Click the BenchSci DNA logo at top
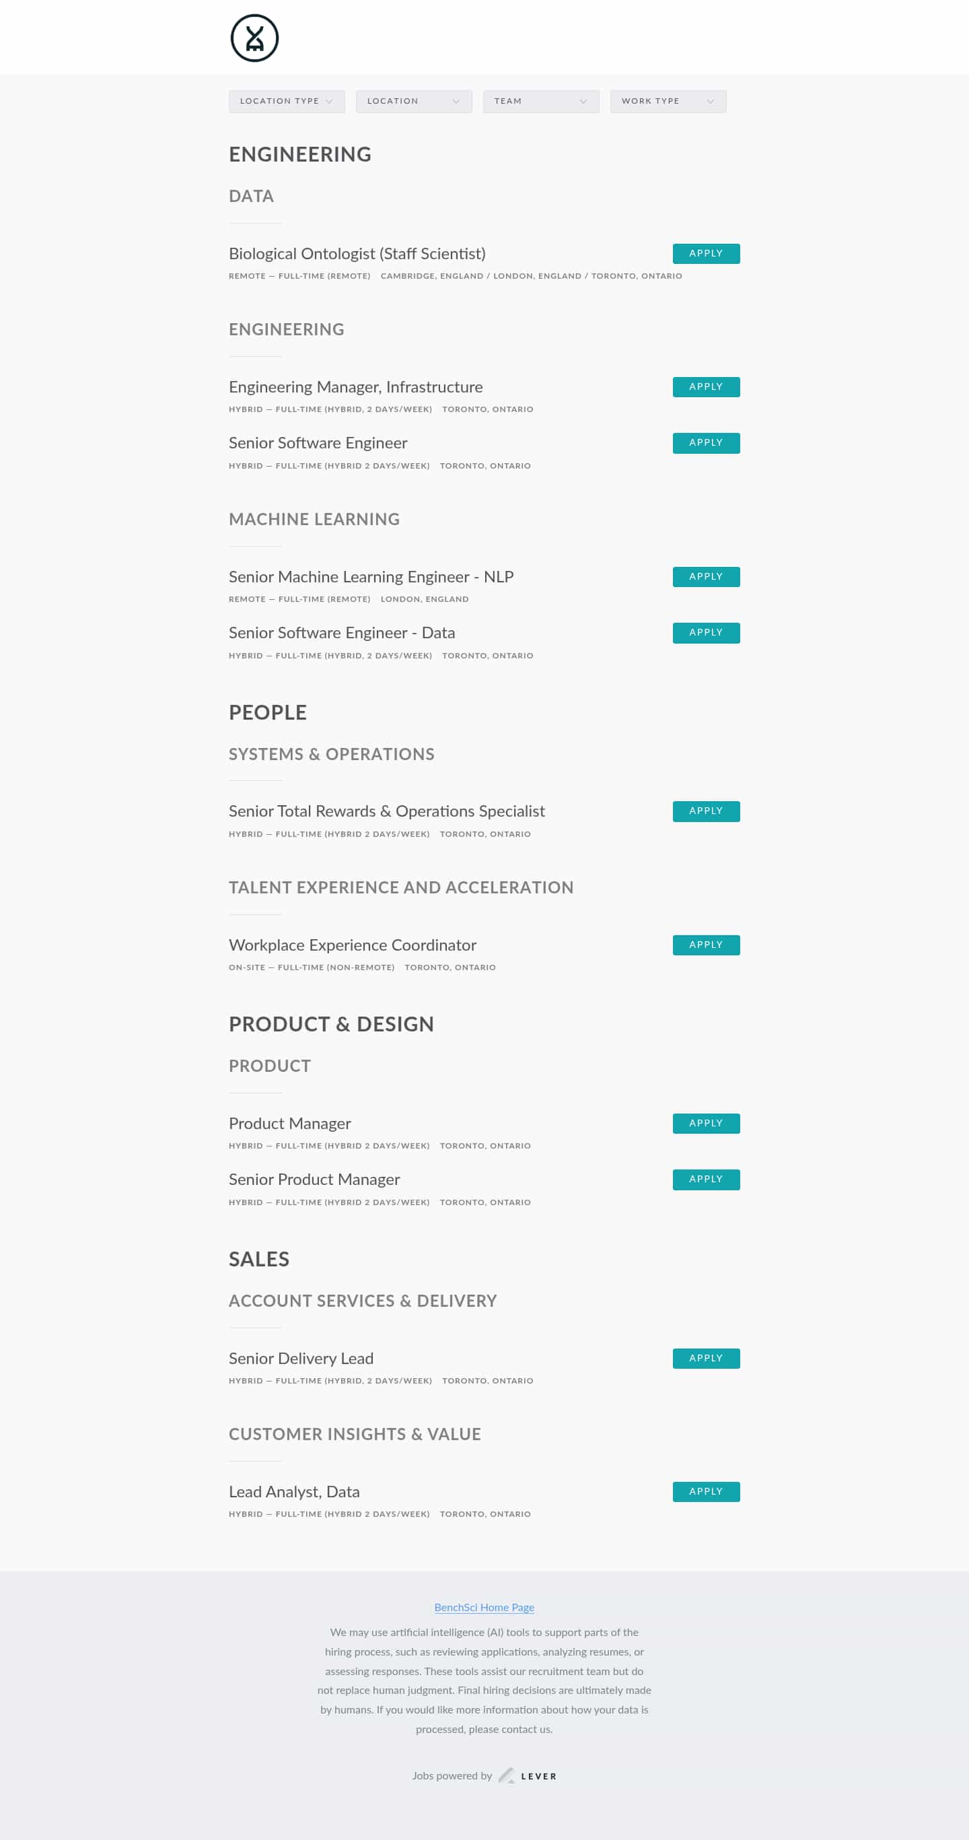The image size is (969, 1840). pos(254,37)
